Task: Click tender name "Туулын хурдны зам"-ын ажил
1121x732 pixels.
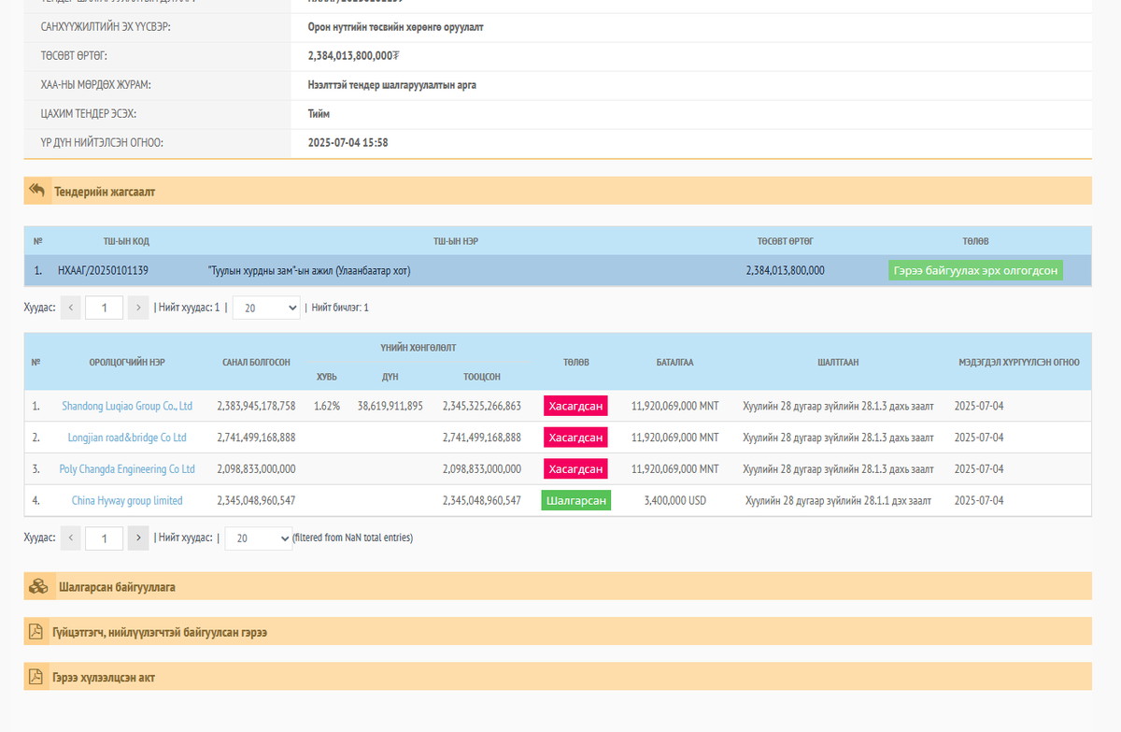Action: (x=309, y=270)
